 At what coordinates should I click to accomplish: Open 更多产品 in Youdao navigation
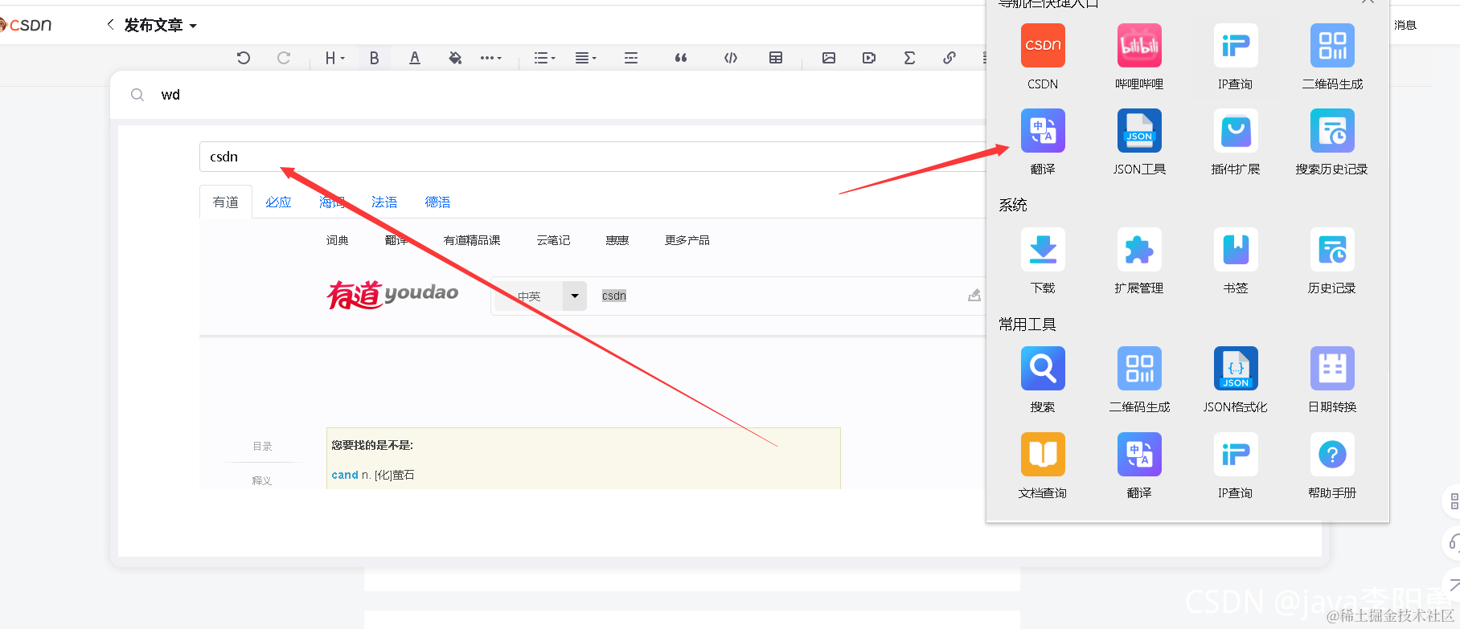click(x=687, y=240)
